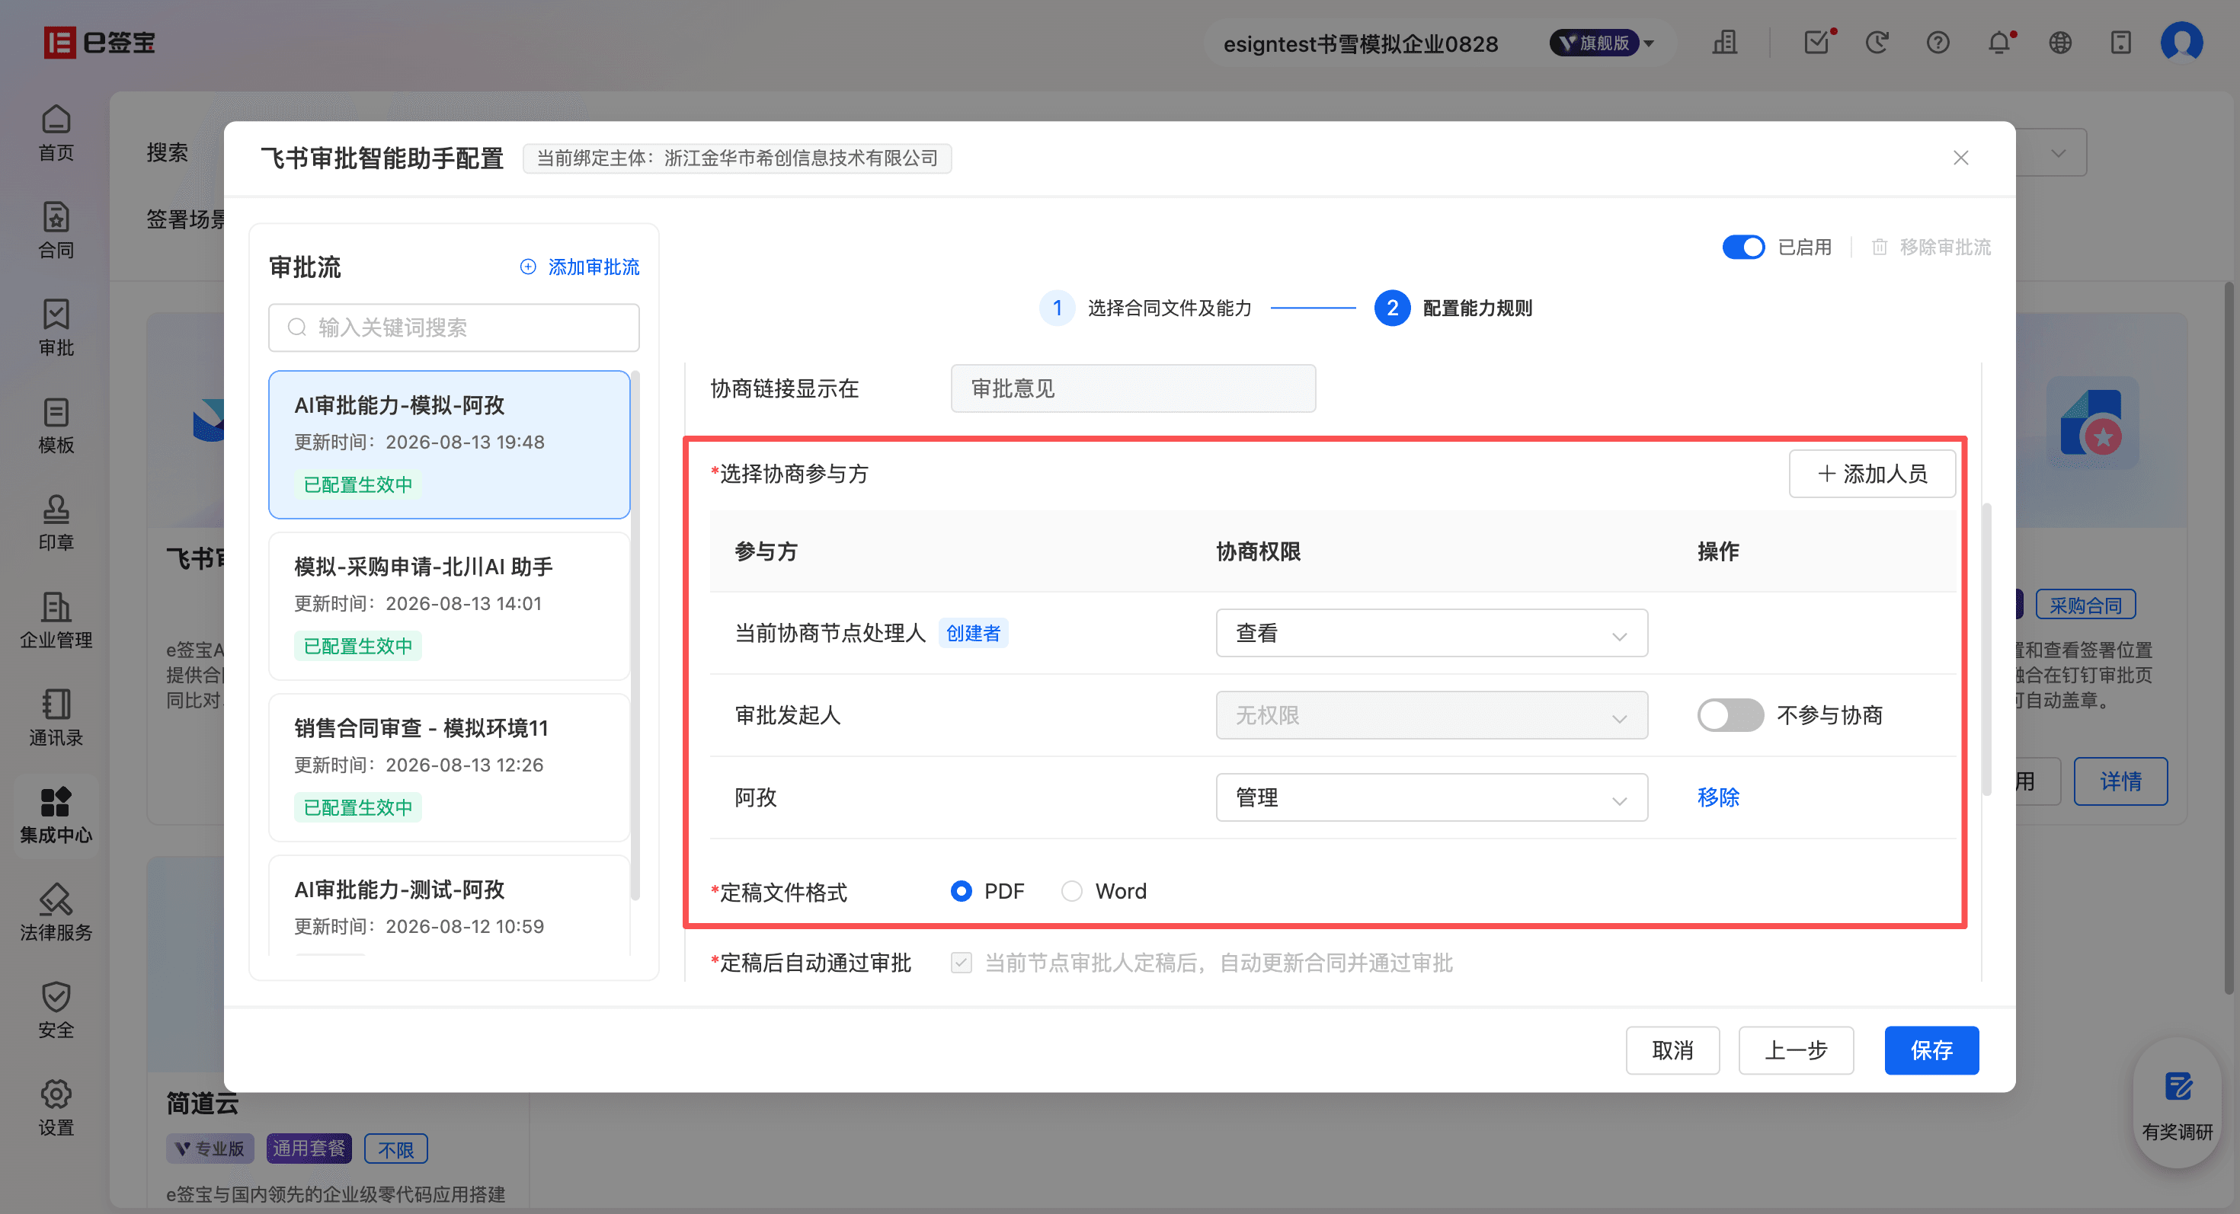Click the 输入关键词搜索 search field

(x=453, y=327)
